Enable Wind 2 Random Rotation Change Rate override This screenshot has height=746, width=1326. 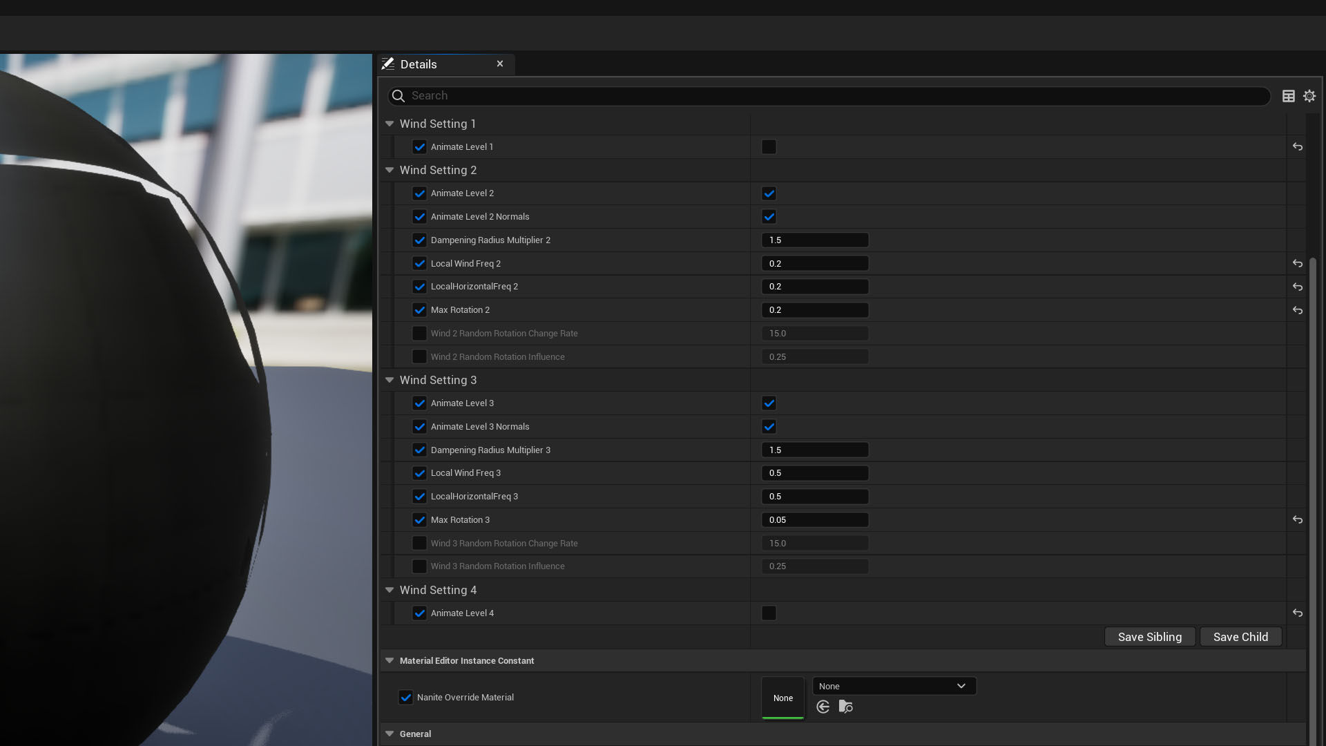(x=419, y=334)
